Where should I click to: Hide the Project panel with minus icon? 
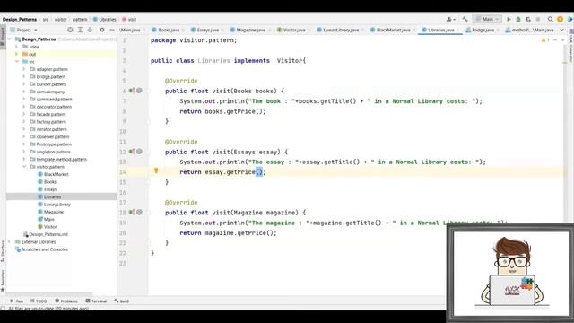click(x=111, y=30)
